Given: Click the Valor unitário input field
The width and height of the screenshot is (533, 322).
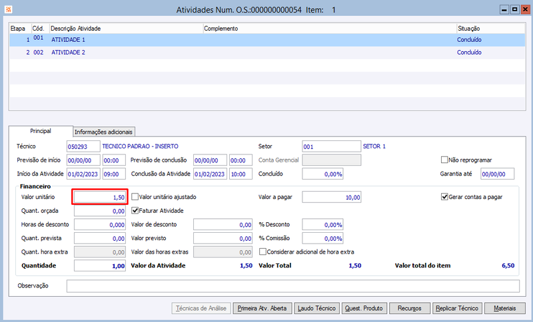Looking at the screenshot, I should pos(100,197).
